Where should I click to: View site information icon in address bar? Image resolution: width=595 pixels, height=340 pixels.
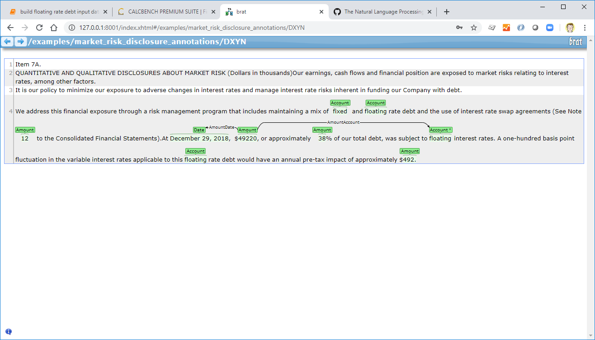[72, 28]
